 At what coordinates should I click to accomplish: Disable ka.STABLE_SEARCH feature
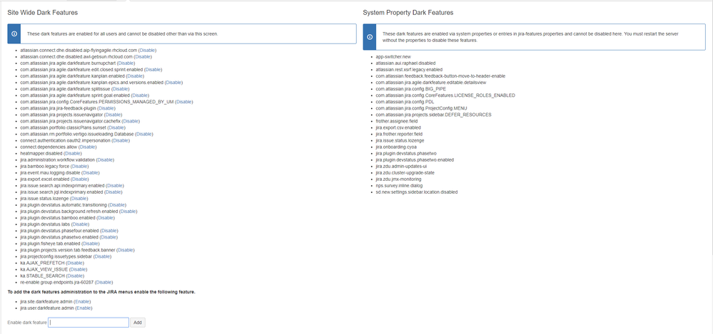coord(76,276)
